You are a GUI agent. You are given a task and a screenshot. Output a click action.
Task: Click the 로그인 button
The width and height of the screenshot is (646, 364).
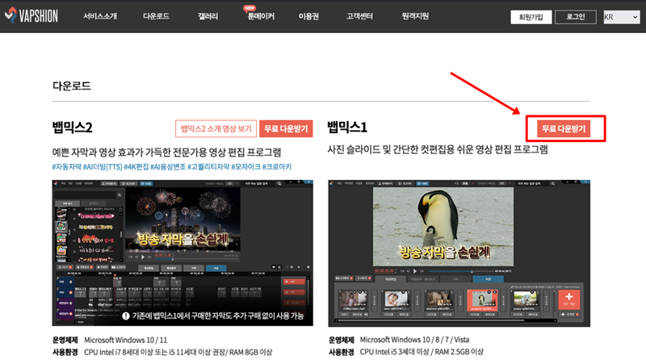576,17
